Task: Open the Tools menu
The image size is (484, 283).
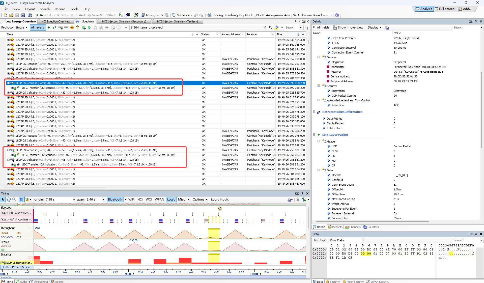Action: [x=74, y=9]
